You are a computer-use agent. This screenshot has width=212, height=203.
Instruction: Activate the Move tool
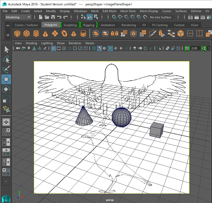tap(6, 79)
